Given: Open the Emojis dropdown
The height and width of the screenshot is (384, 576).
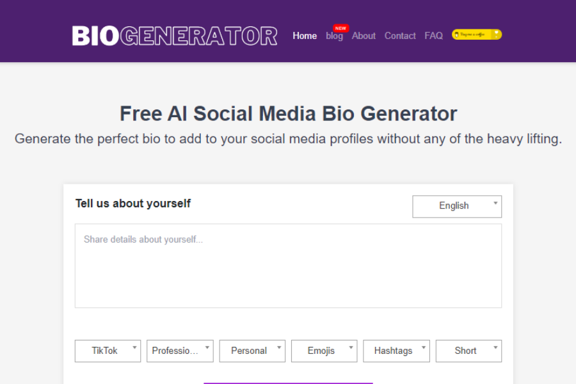Looking at the screenshot, I should coord(324,351).
